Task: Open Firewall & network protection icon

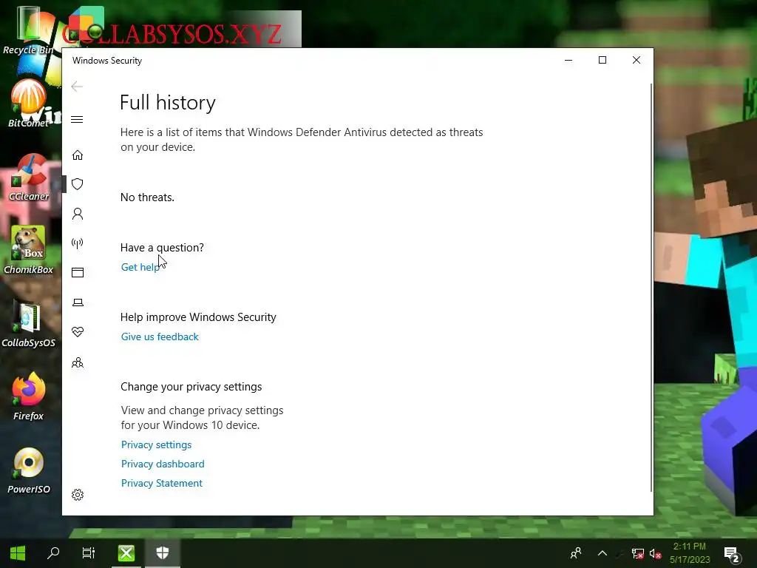Action: coord(77,243)
